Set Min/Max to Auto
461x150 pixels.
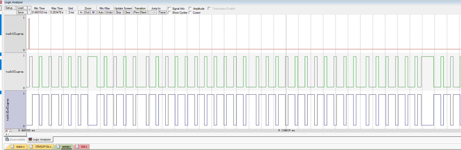(x=101, y=12)
